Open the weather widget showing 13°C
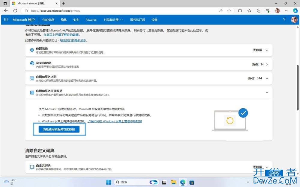300x187 pixels. [10, 182]
